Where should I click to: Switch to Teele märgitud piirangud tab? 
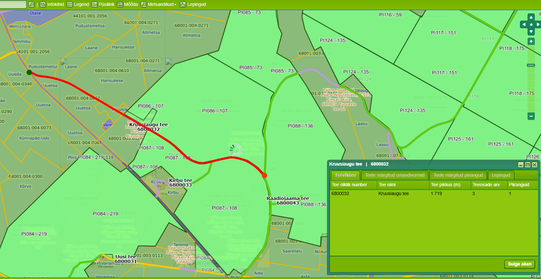(x=458, y=175)
